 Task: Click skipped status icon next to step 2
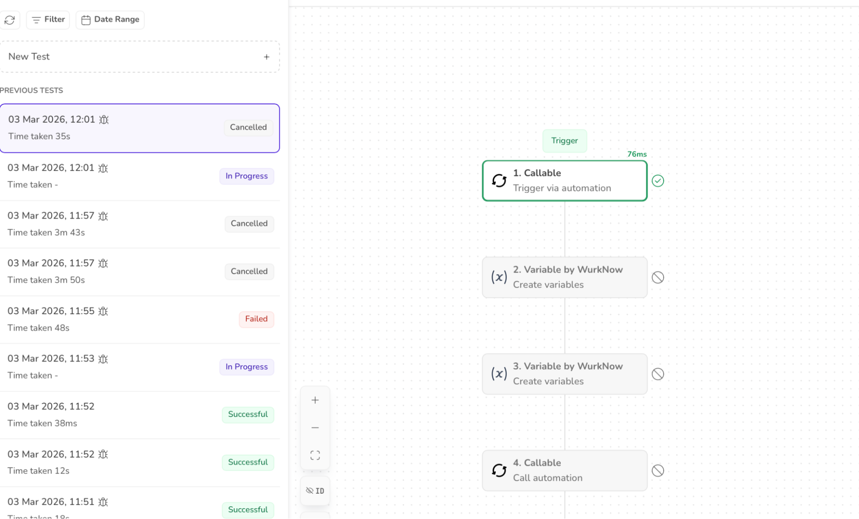point(657,278)
